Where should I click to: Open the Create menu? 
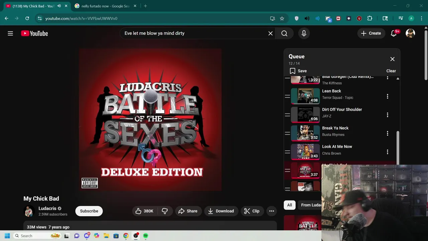(x=371, y=33)
